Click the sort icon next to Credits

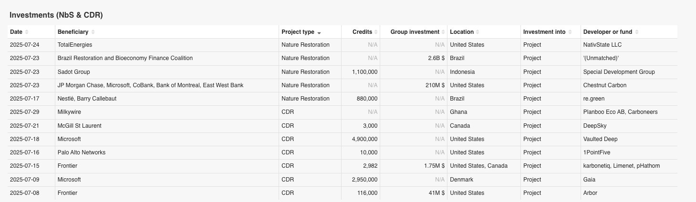[376, 32]
